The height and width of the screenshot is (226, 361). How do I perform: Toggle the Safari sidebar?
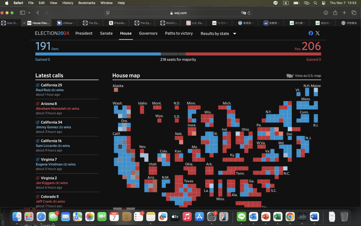click(23, 13)
